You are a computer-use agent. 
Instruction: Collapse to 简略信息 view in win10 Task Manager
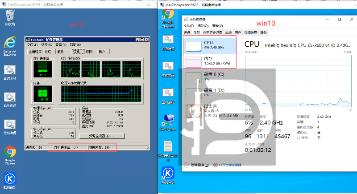[x=196, y=165]
